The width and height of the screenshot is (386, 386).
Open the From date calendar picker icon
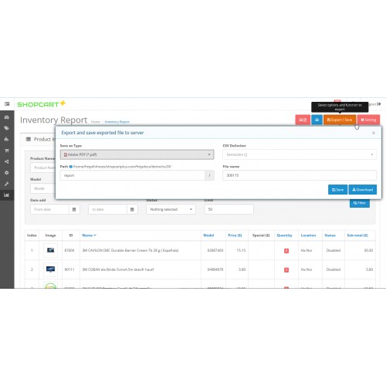(x=74, y=209)
